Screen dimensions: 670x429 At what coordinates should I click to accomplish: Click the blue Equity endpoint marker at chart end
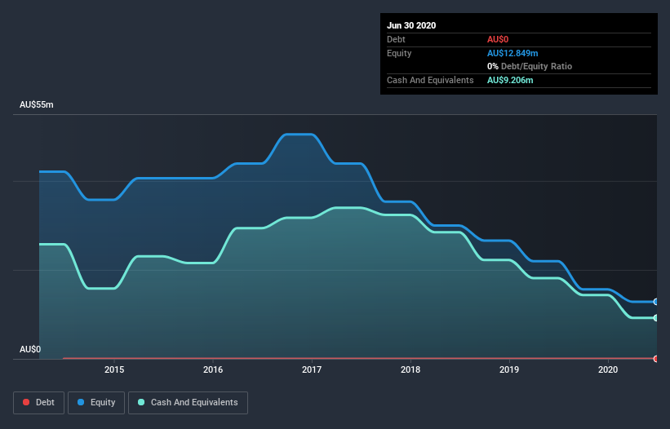tap(656, 302)
